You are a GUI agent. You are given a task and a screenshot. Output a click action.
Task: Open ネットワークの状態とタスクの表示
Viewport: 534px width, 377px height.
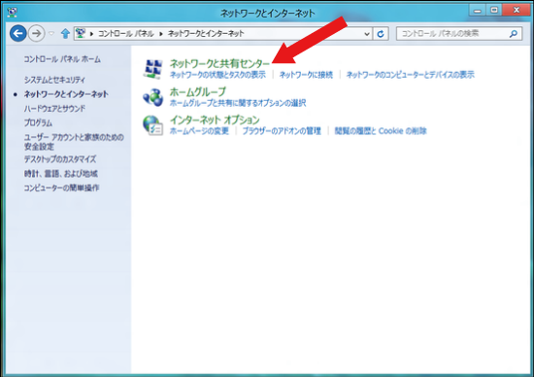click(217, 75)
